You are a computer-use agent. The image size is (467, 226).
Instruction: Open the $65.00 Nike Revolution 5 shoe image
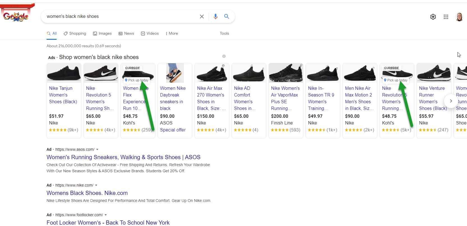[101, 73]
